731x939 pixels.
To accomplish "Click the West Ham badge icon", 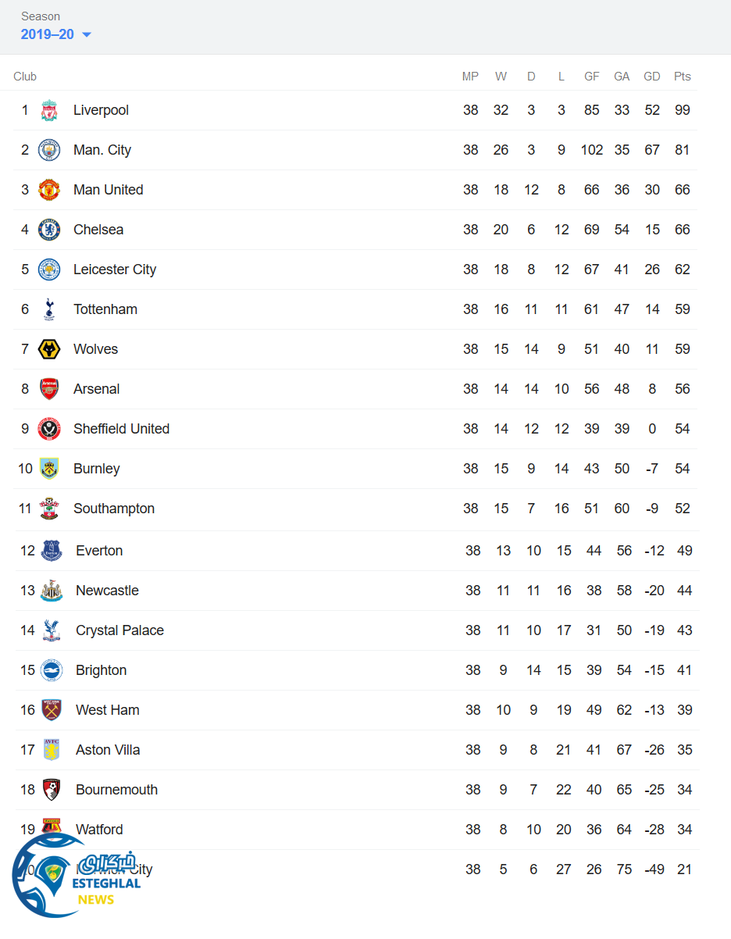I will pyautogui.click(x=52, y=710).
